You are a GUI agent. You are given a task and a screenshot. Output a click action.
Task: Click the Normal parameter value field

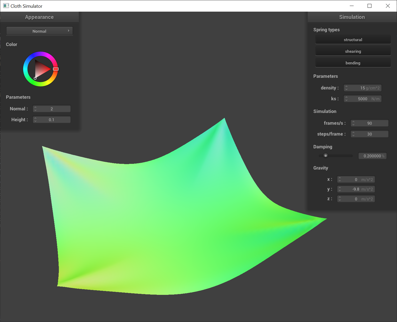pyautogui.click(x=52, y=109)
